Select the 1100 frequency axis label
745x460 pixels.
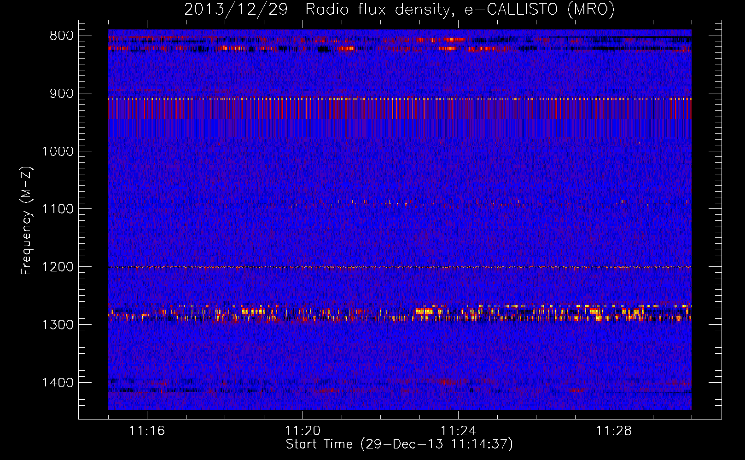pos(58,209)
